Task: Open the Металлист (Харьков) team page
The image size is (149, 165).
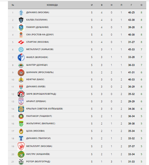Action: coord(40,49)
